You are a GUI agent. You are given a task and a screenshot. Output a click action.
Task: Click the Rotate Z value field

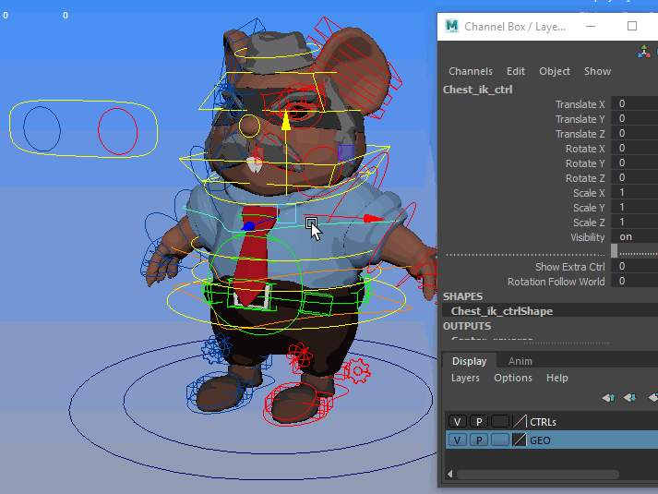[x=634, y=177]
